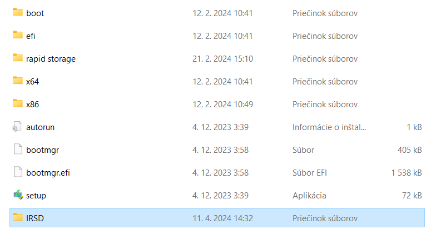Viewport: 446px width, 234px height.
Task: Select the rapid storage folder name
Action: pos(51,59)
